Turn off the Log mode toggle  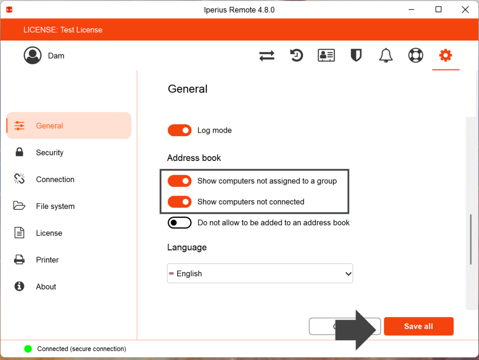(180, 130)
